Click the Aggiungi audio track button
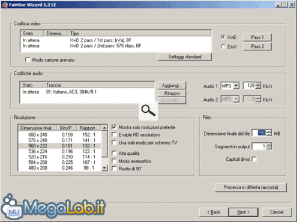297x222 pixels. (172, 86)
